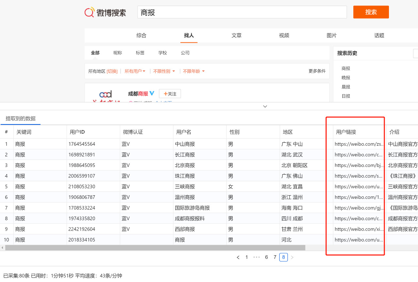The width and height of the screenshot is (418, 282).
Task: Click the blue V verification badge beside 成都商报
Action: pyautogui.click(x=152, y=94)
